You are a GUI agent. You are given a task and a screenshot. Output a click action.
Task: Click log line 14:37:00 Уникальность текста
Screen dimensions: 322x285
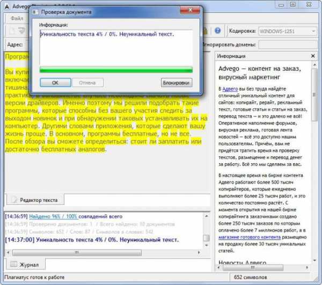coord(92,240)
